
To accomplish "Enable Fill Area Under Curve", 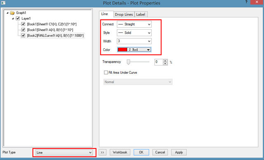I will 106,73.
